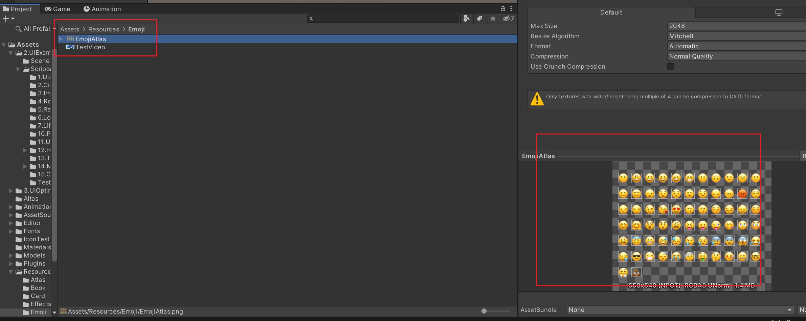Open the Format dropdown
This screenshot has width=806, height=321.
tap(736, 46)
